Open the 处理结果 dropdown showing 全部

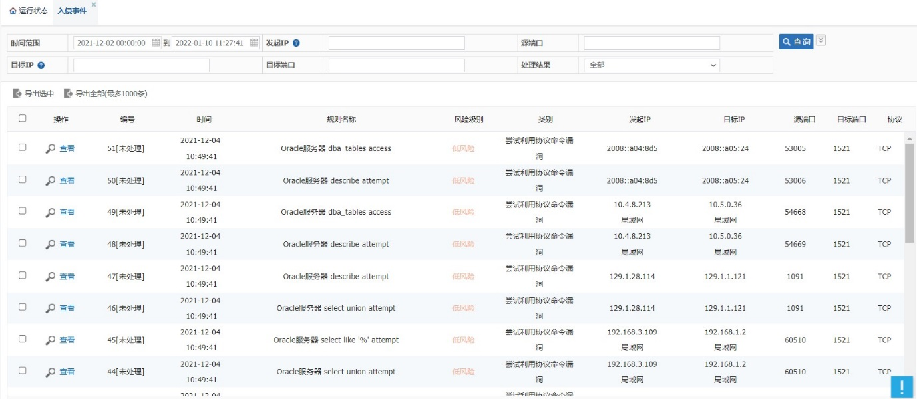651,65
